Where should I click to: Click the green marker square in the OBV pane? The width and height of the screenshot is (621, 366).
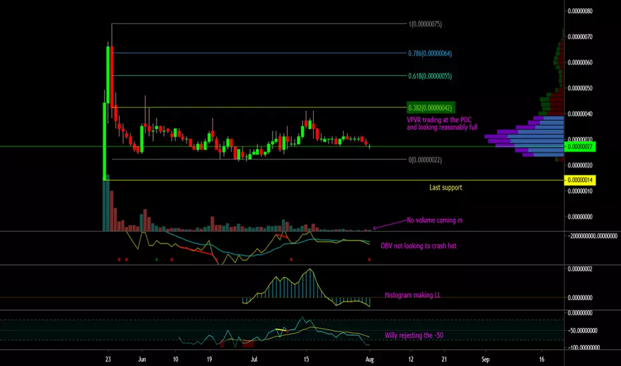[157, 260]
